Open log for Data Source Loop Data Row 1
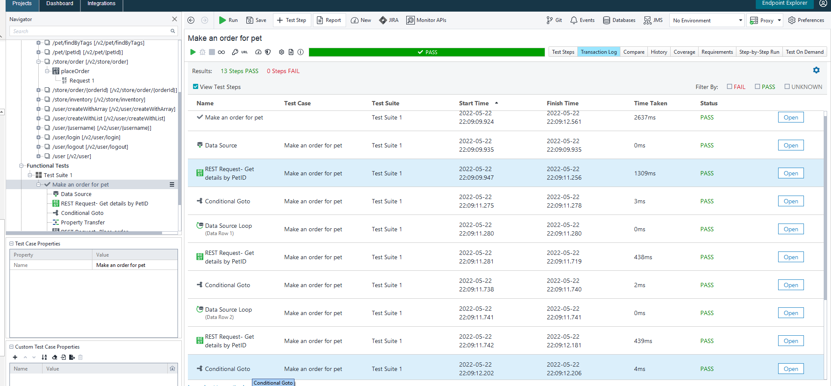The image size is (831, 386). point(791,229)
